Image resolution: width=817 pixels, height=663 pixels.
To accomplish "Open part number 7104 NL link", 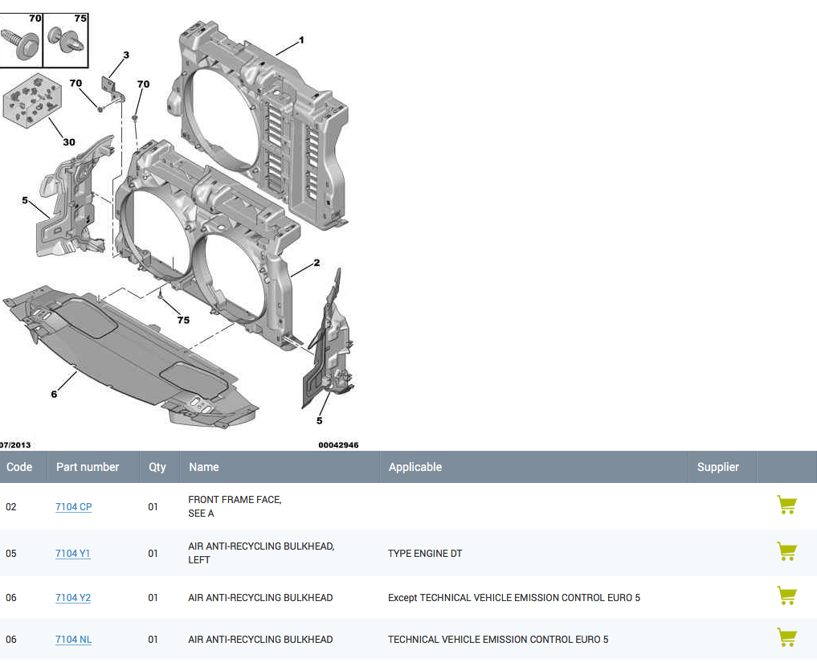I will point(73,640).
